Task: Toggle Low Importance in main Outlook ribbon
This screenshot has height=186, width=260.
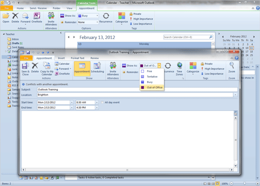Action: [141, 24]
